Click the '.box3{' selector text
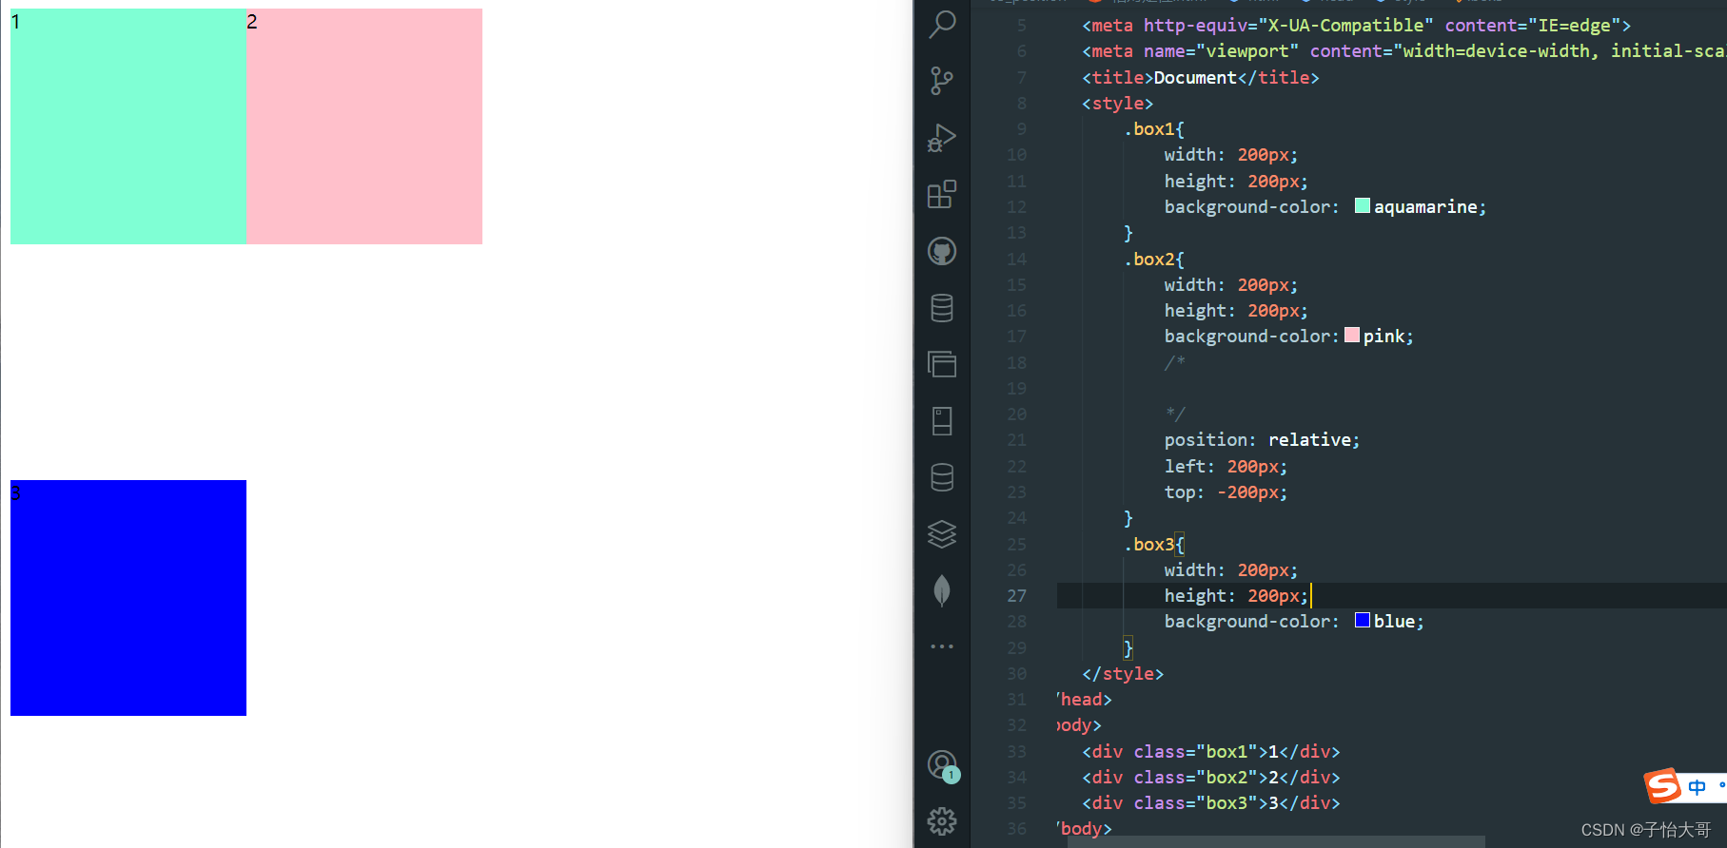 click(1154, 545)
